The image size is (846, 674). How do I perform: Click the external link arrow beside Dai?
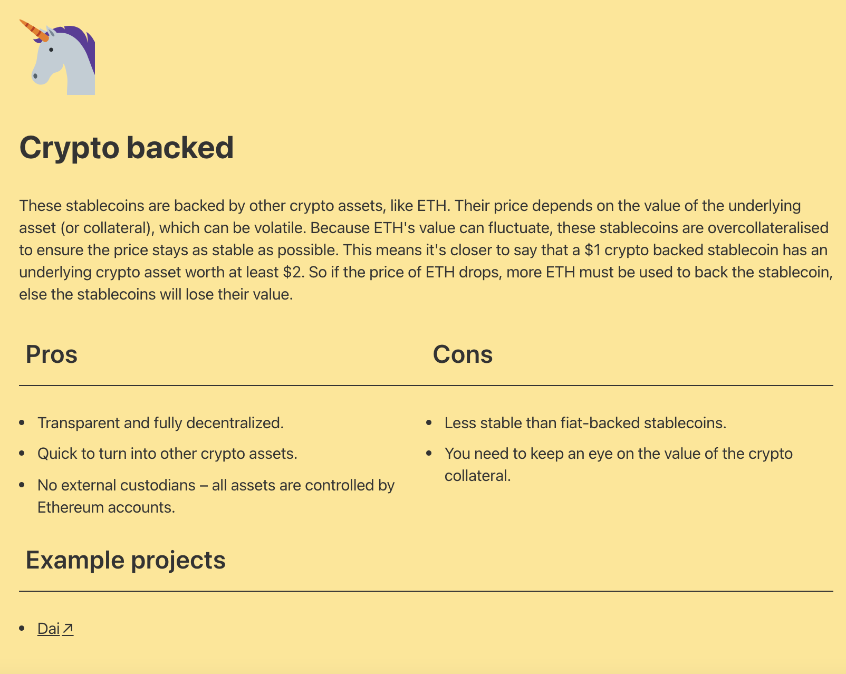68,629
